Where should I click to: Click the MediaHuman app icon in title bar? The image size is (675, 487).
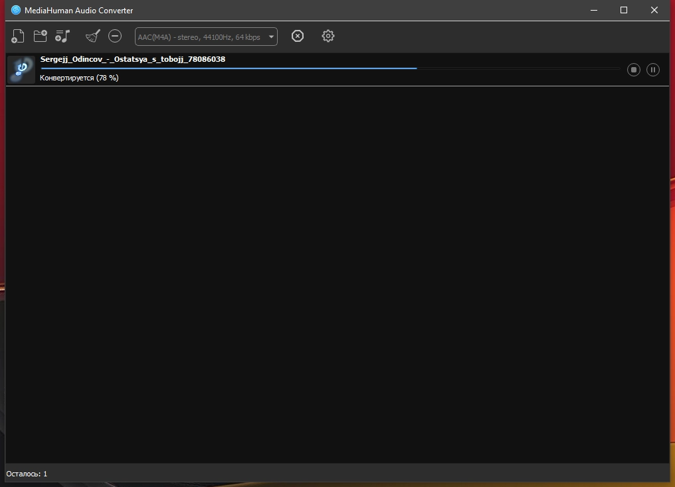pyautogui.click(x=16, y=10)
